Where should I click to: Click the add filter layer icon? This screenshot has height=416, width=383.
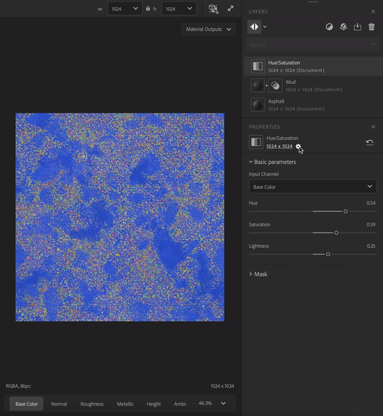tap(254, 27)
